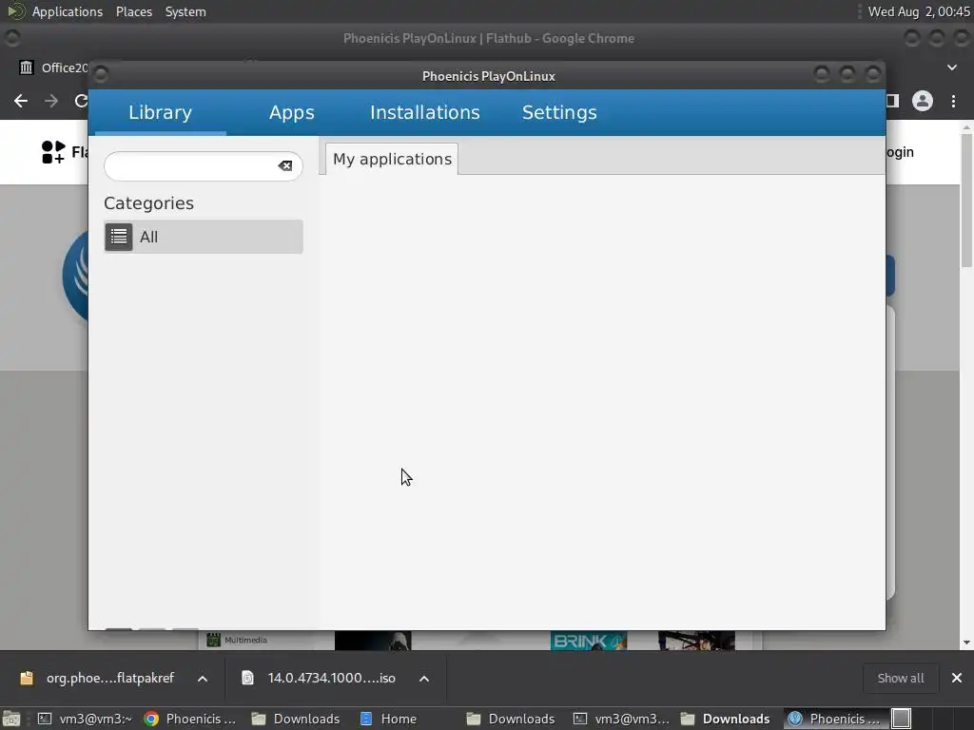Switch to Chrome Phoenicis taskbar item
This screenshot has width=974, height=730.
(190, 719)
